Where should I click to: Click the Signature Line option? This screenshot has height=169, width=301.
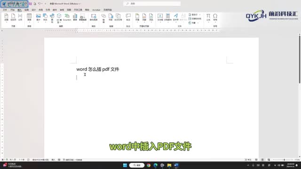(193, 15)
